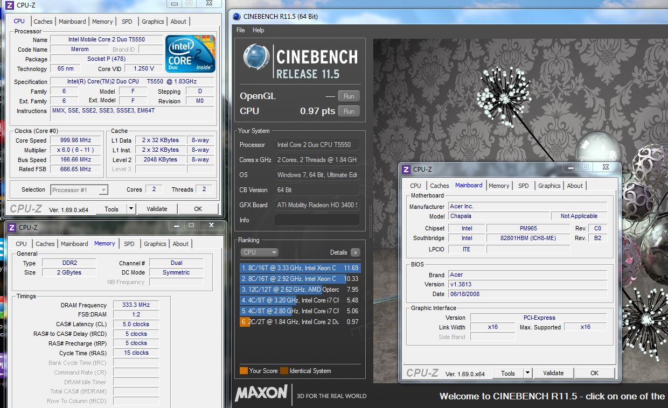Click the orange Your Score legend swatch

click(x=243, y=371)
